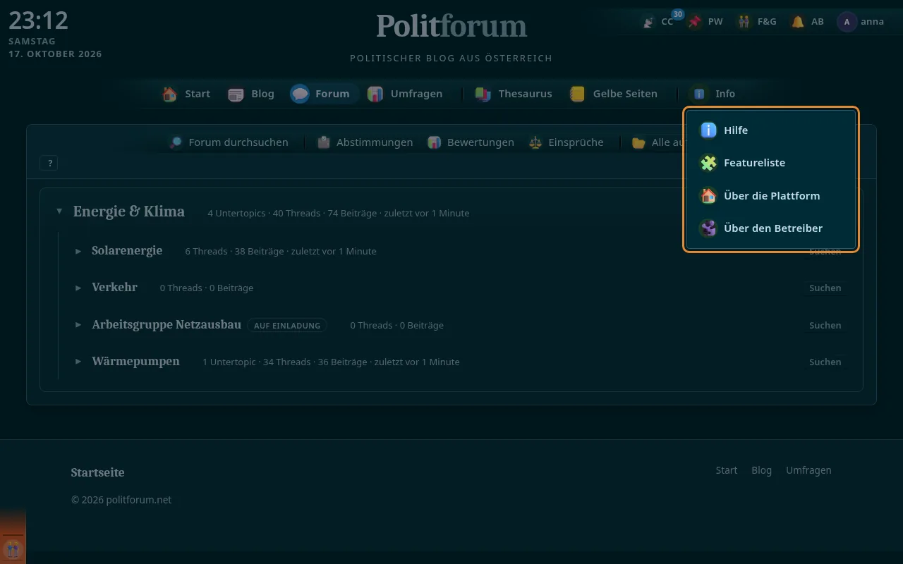
Task: Open Über die Plattform menu entry
Action: click(x=771, y=195)
